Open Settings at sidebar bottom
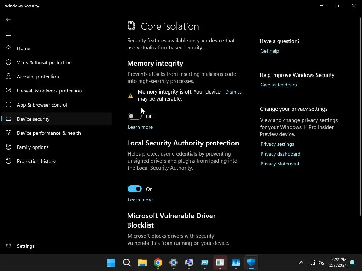Image resolution: width=362 pixels, height=271 pixels. (x=57, y=246)
